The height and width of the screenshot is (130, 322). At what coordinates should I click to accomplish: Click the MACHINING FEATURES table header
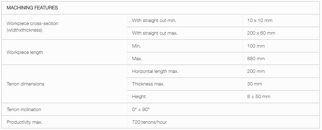32,8
